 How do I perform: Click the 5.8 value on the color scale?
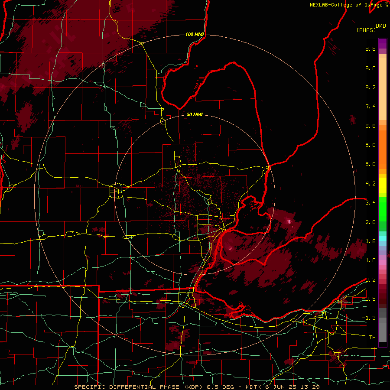[x=370, y=145]
